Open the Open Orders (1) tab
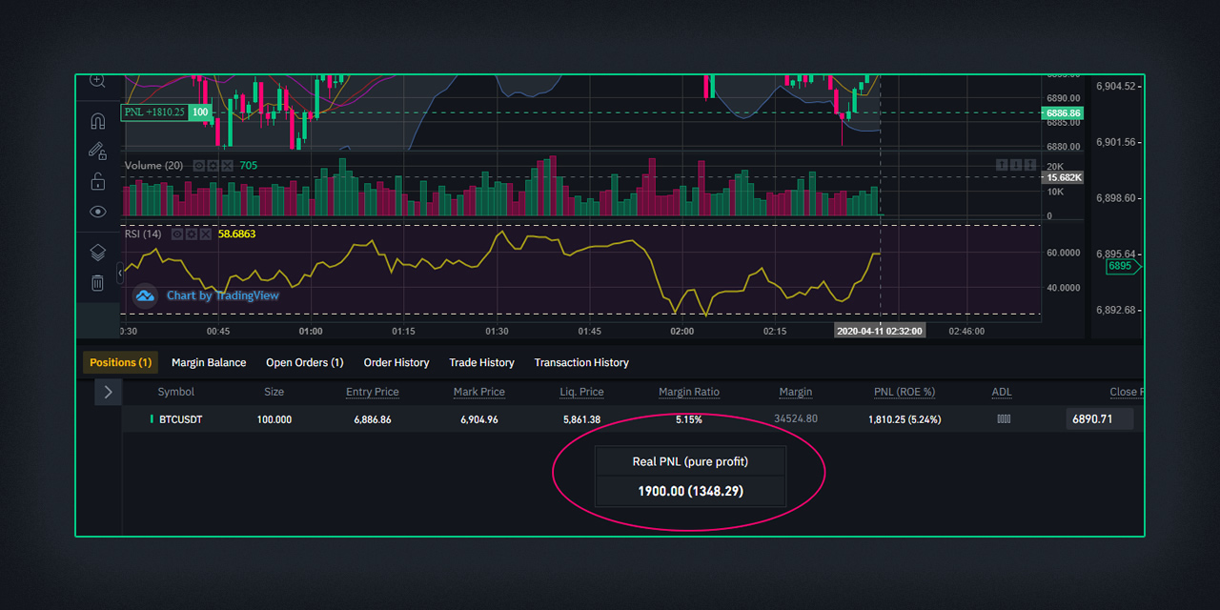The height and width of the screenshot is (610, 1220). pyautogui.click(x=304, y=362)
